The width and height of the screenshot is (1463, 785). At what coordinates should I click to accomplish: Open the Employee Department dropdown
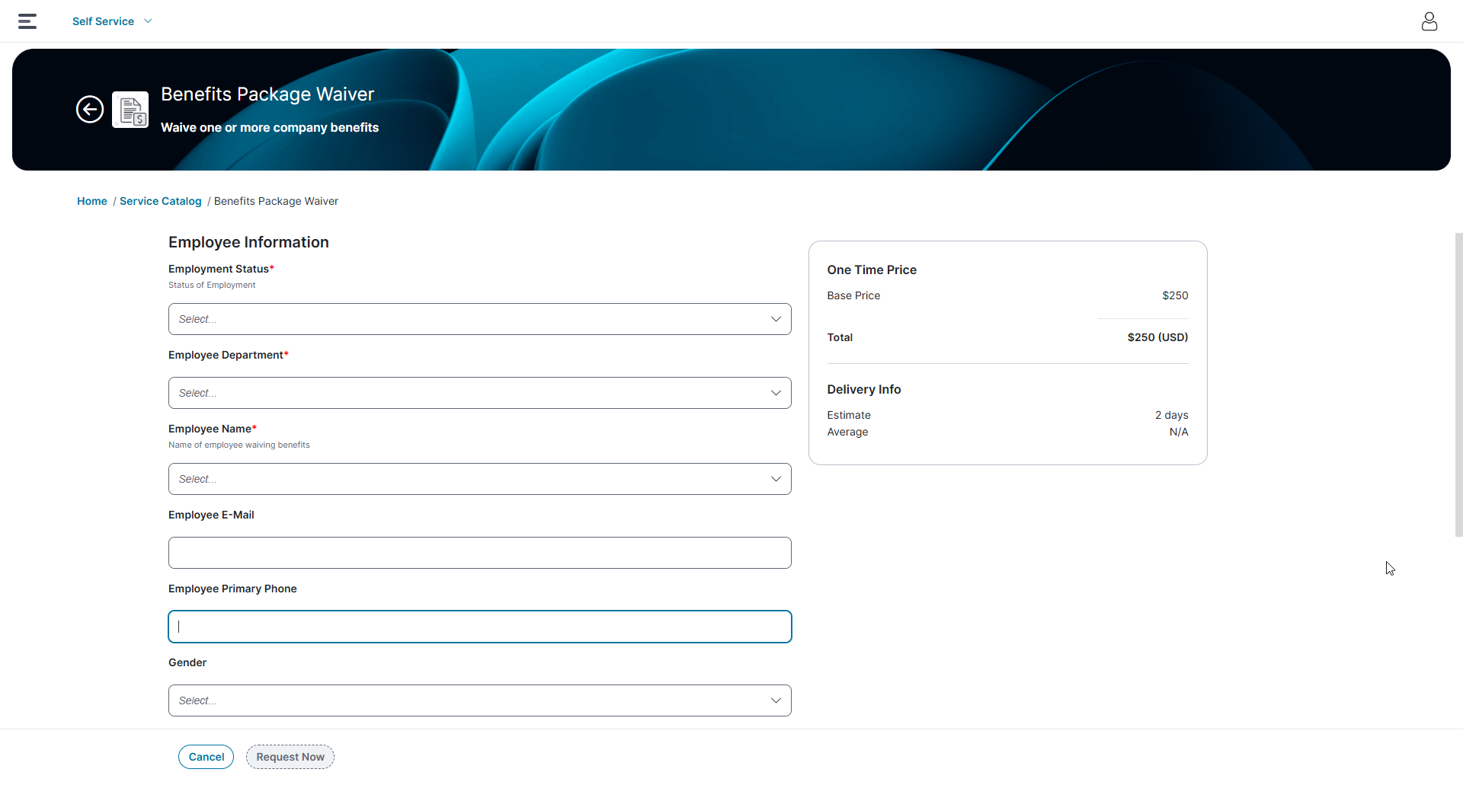[x=480, y=393]
